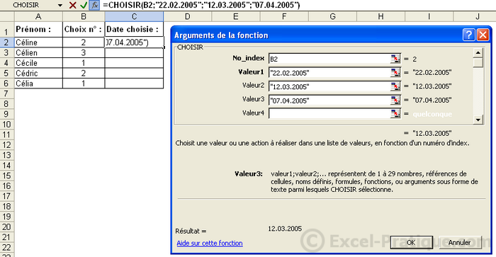Screen dimensions: 496x257
Task: Click the arguments list scrollbar thumb
Action: (x=478, y=62)
